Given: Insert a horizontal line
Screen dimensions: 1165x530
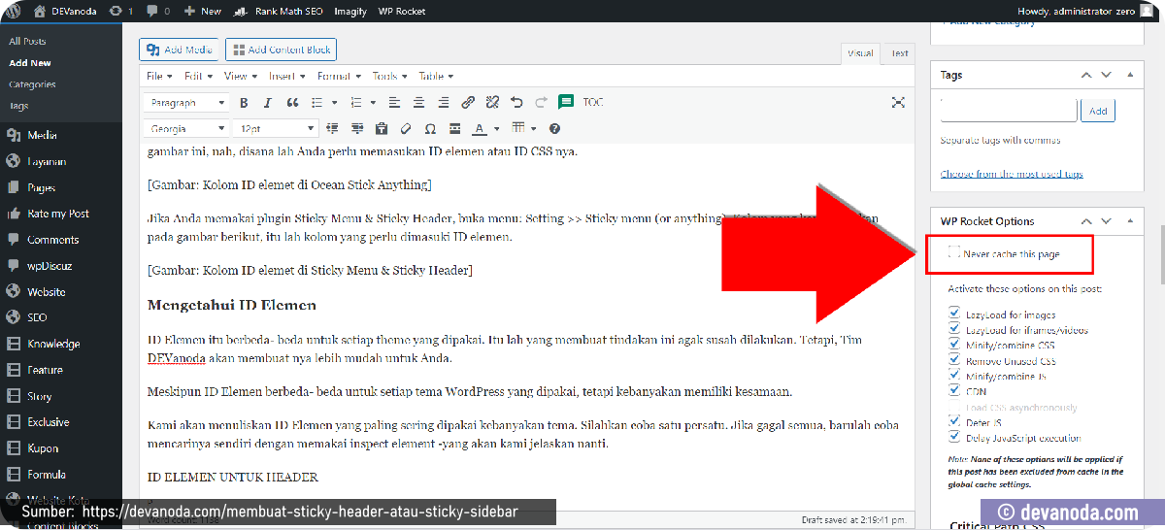Looking at the screenshot, I should tap(454, 128).
